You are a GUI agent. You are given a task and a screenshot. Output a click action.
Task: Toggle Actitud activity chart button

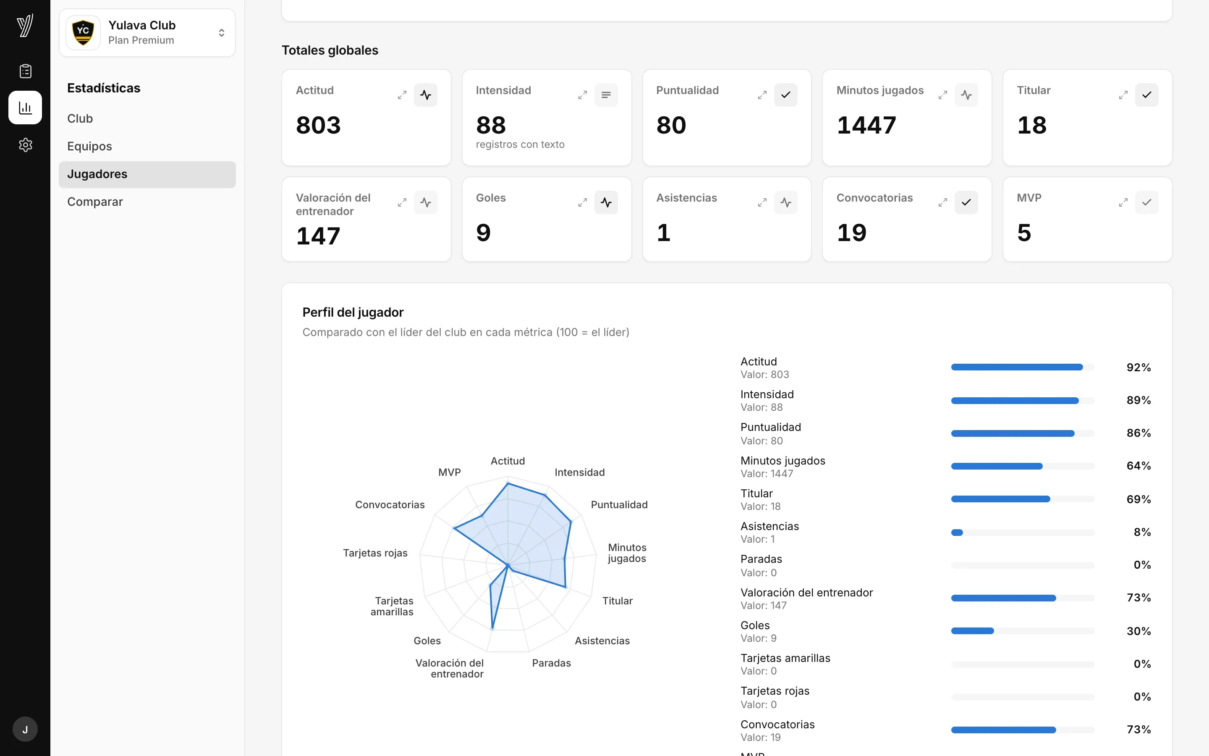(x=426, y=95)
